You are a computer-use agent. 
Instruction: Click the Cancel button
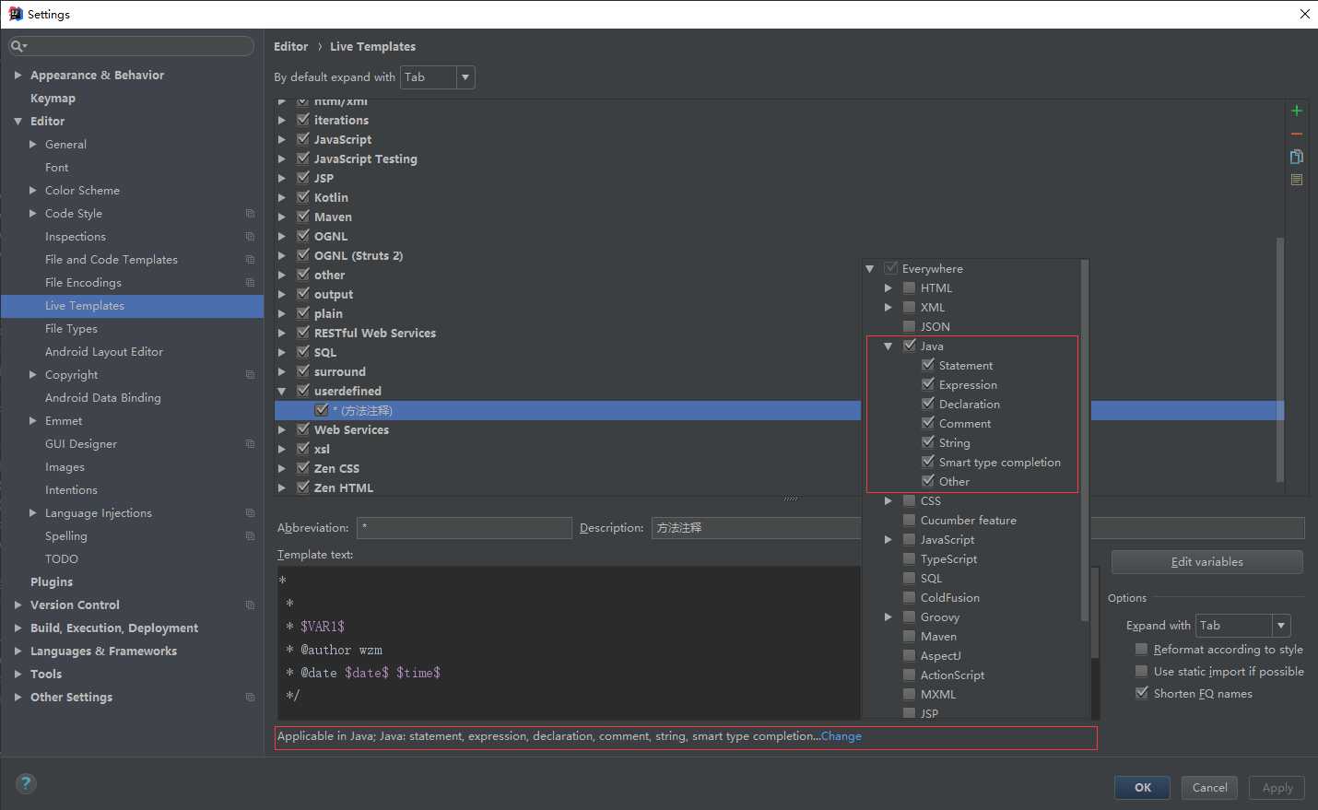coord(1209,788)
